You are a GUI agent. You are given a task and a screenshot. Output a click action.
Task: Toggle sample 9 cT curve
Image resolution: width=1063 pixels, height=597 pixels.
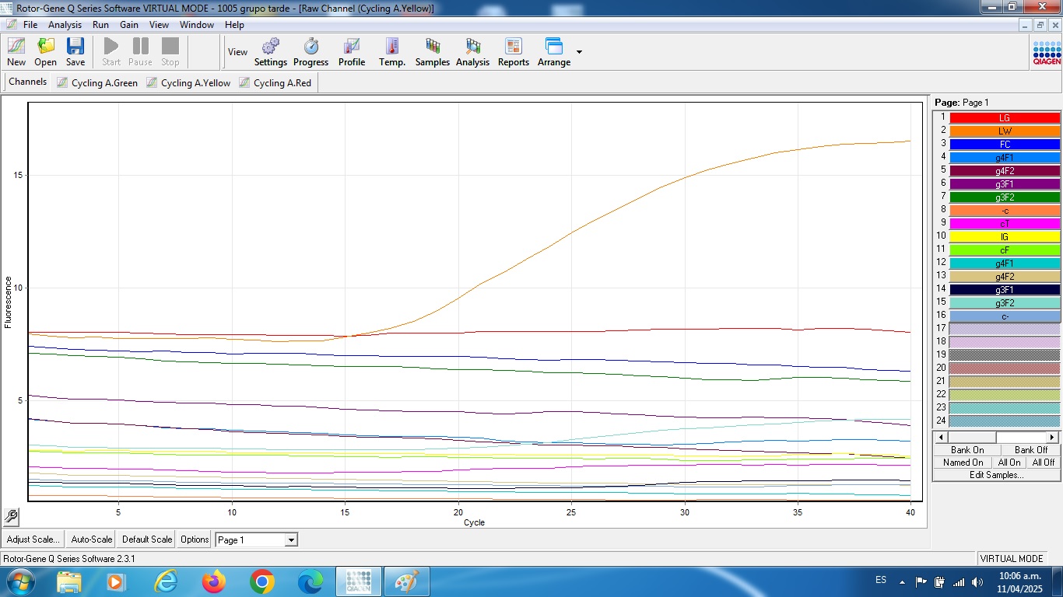click(x=1005, y=224)
